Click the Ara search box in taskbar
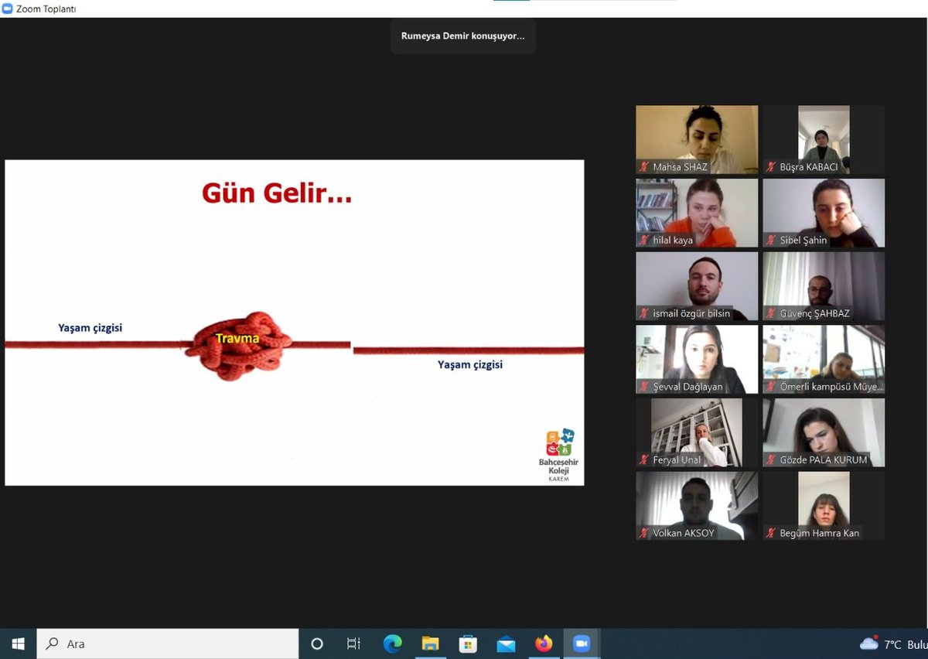Image resolution: width=928 pixels, height=659 pixels. (x=168, y=644)
